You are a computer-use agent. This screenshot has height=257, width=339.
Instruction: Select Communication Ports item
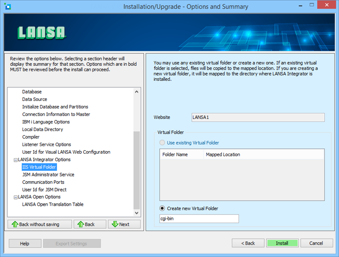point(43,182)
